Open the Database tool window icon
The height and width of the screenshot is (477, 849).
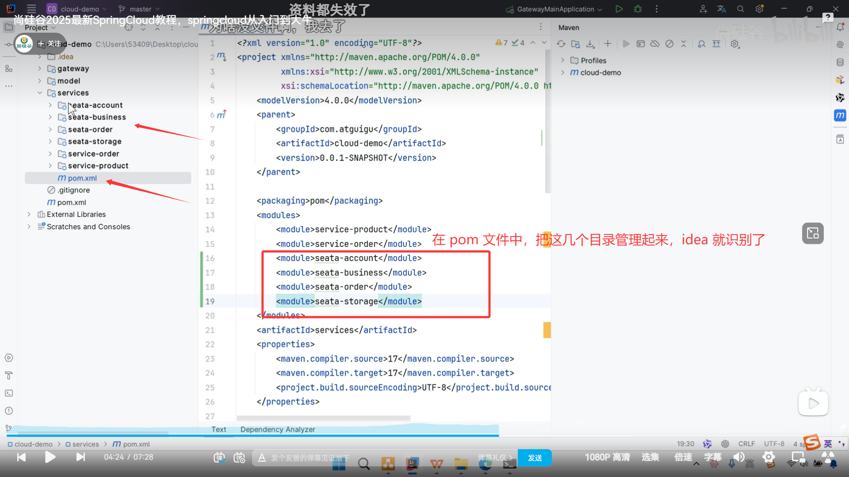(x=840, y=62)
